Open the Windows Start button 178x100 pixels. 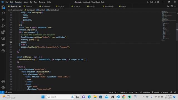coord(43,97)
